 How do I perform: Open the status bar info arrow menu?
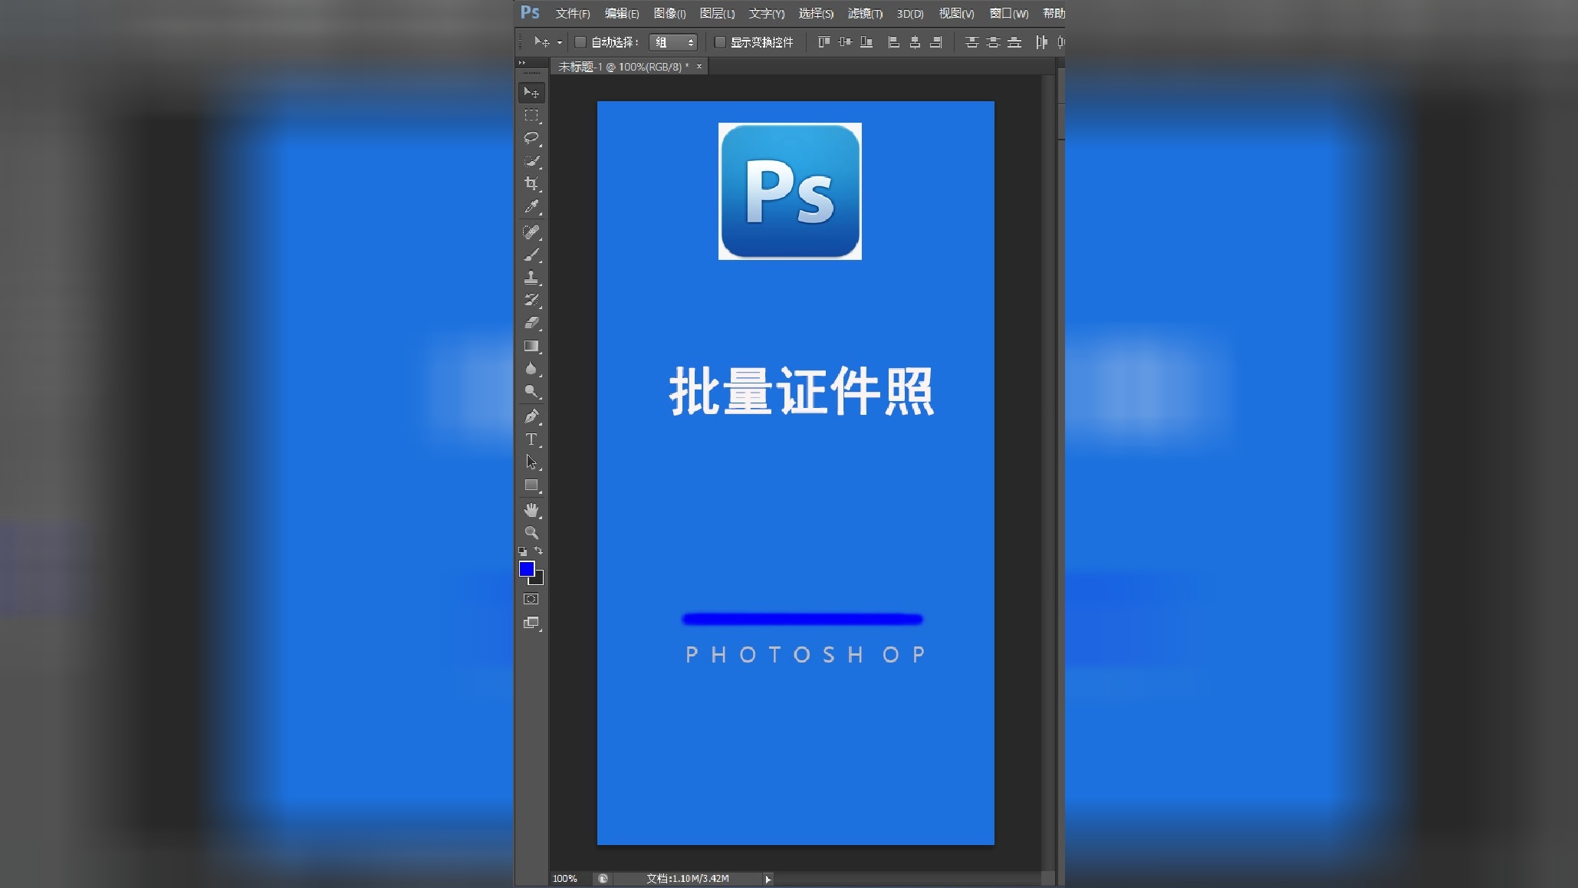point(768,879)
